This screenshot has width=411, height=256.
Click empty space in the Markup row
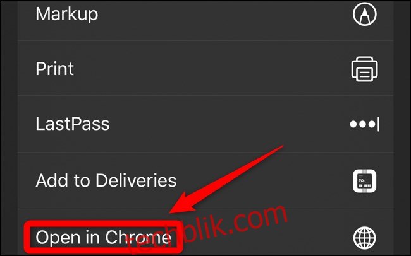[223, 15]
